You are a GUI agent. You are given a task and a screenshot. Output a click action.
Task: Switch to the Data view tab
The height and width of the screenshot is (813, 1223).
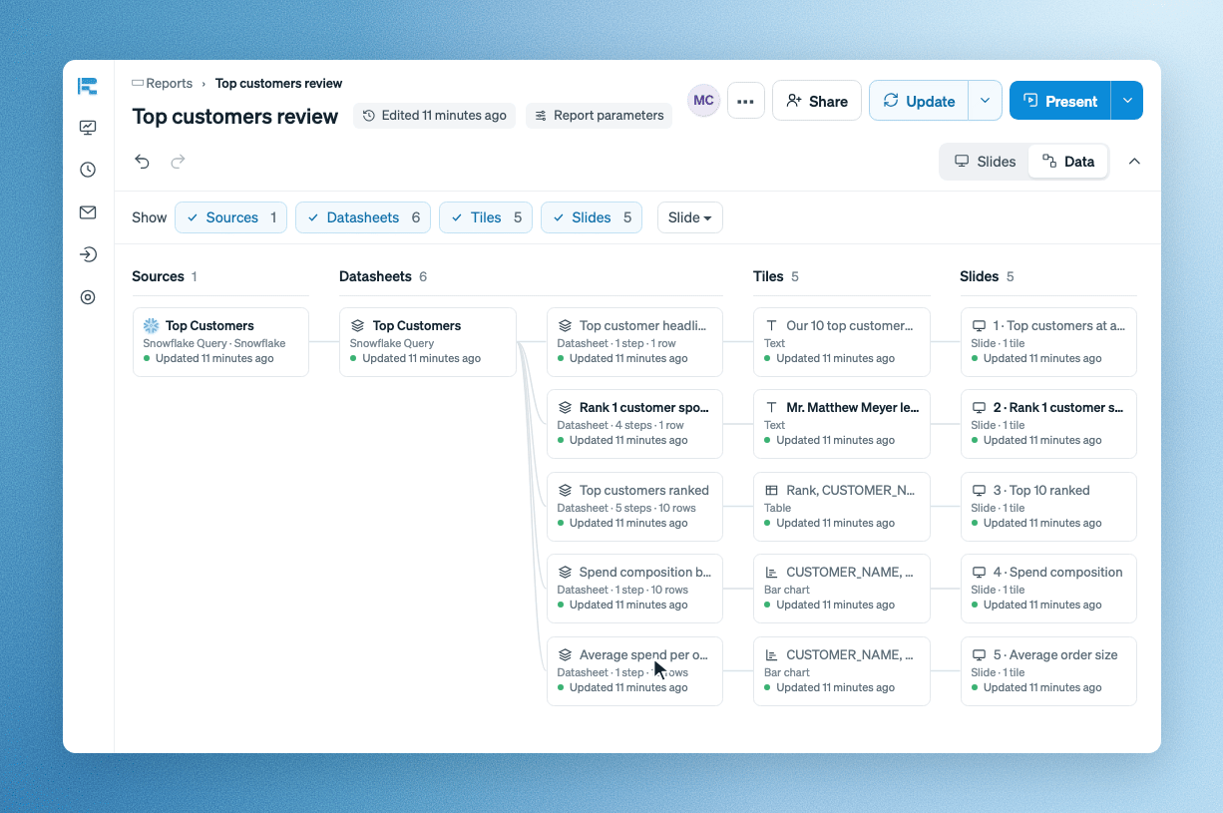click(x=1068, y=162)
